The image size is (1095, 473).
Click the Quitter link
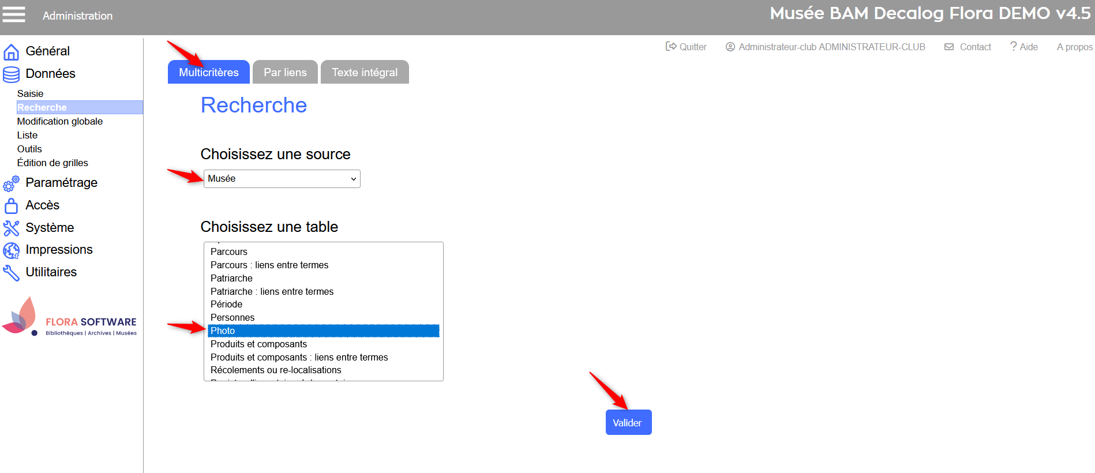pos(686,47)
